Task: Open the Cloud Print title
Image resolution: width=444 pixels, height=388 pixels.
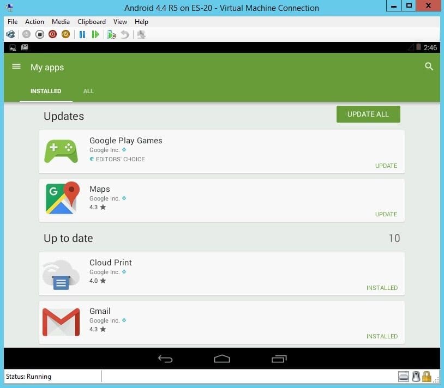Action: point(111,263)
